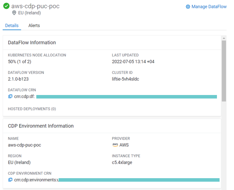Click the AWS provider logo icon
Image resolution: width=234 pixels, height=190 pixels.
pyautogui.click(x=115, y=145)
